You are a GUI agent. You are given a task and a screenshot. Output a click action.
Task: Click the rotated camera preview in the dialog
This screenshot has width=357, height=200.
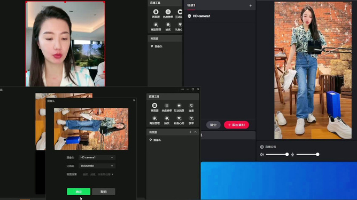click(91, 129)
